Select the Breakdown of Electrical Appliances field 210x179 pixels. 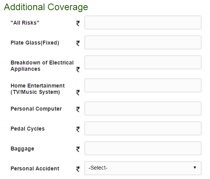click(x=143, y=63)
